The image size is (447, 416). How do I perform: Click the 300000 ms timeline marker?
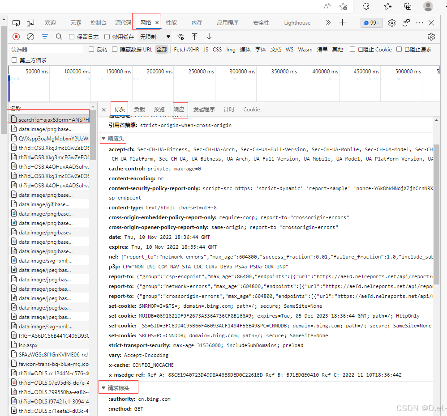pos(242,72)
